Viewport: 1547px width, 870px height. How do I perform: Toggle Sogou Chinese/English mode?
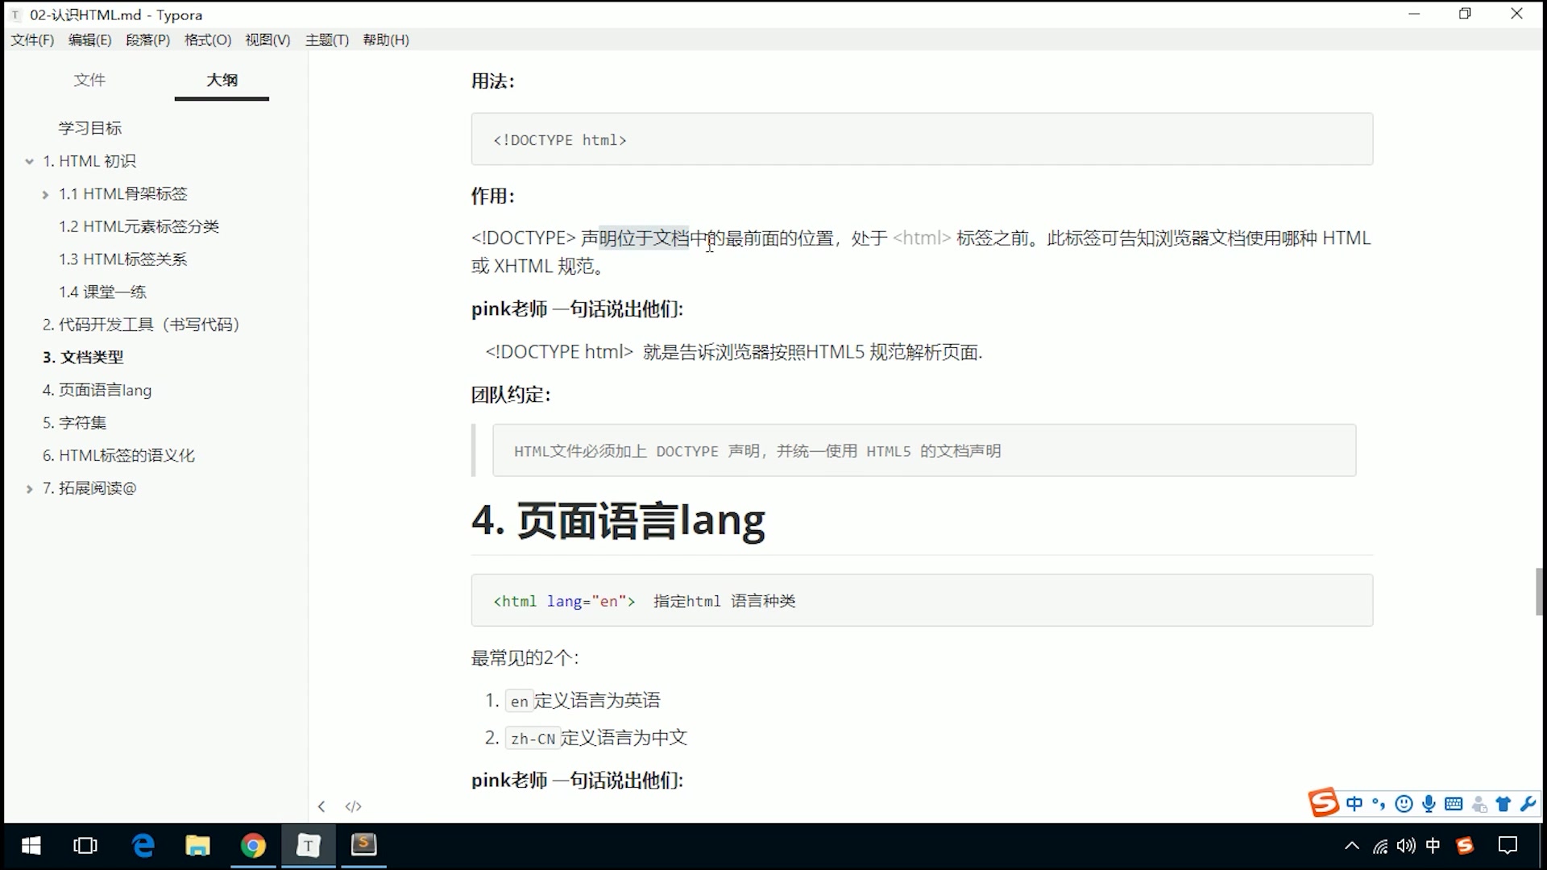point(1354,804)
